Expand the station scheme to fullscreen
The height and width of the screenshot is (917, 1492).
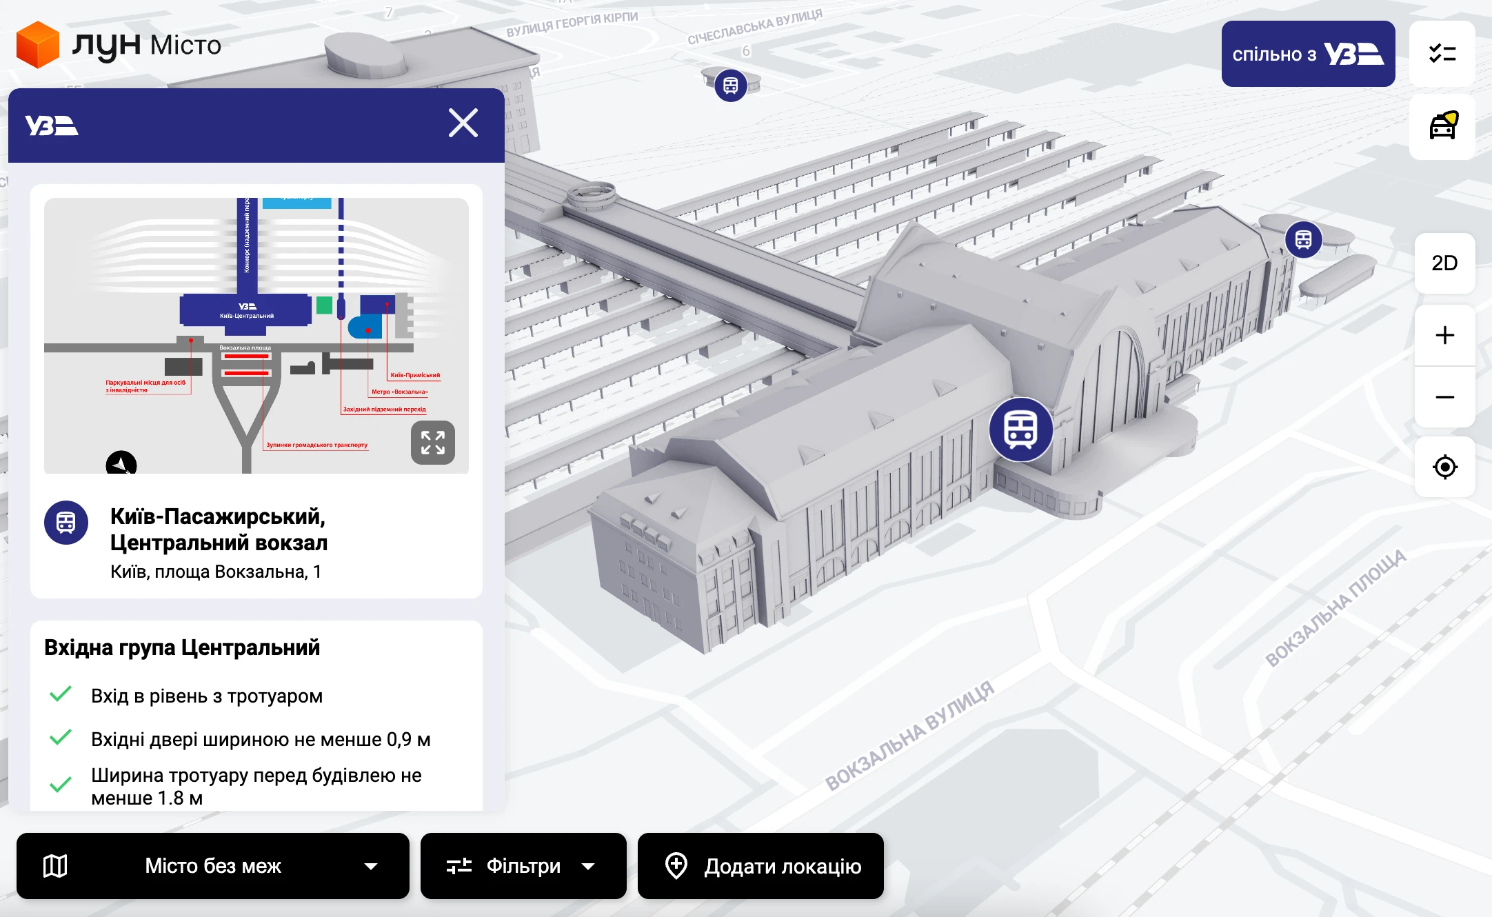coord(432,443)
